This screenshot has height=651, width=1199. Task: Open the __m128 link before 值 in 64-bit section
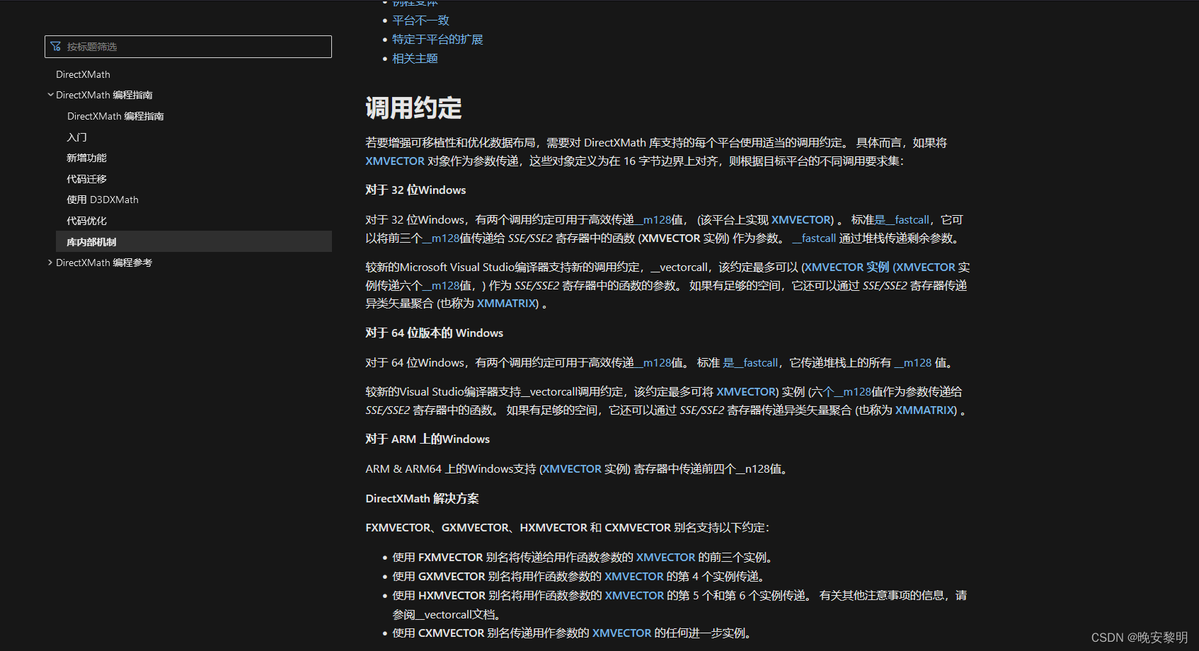click(x=913, y=363)
